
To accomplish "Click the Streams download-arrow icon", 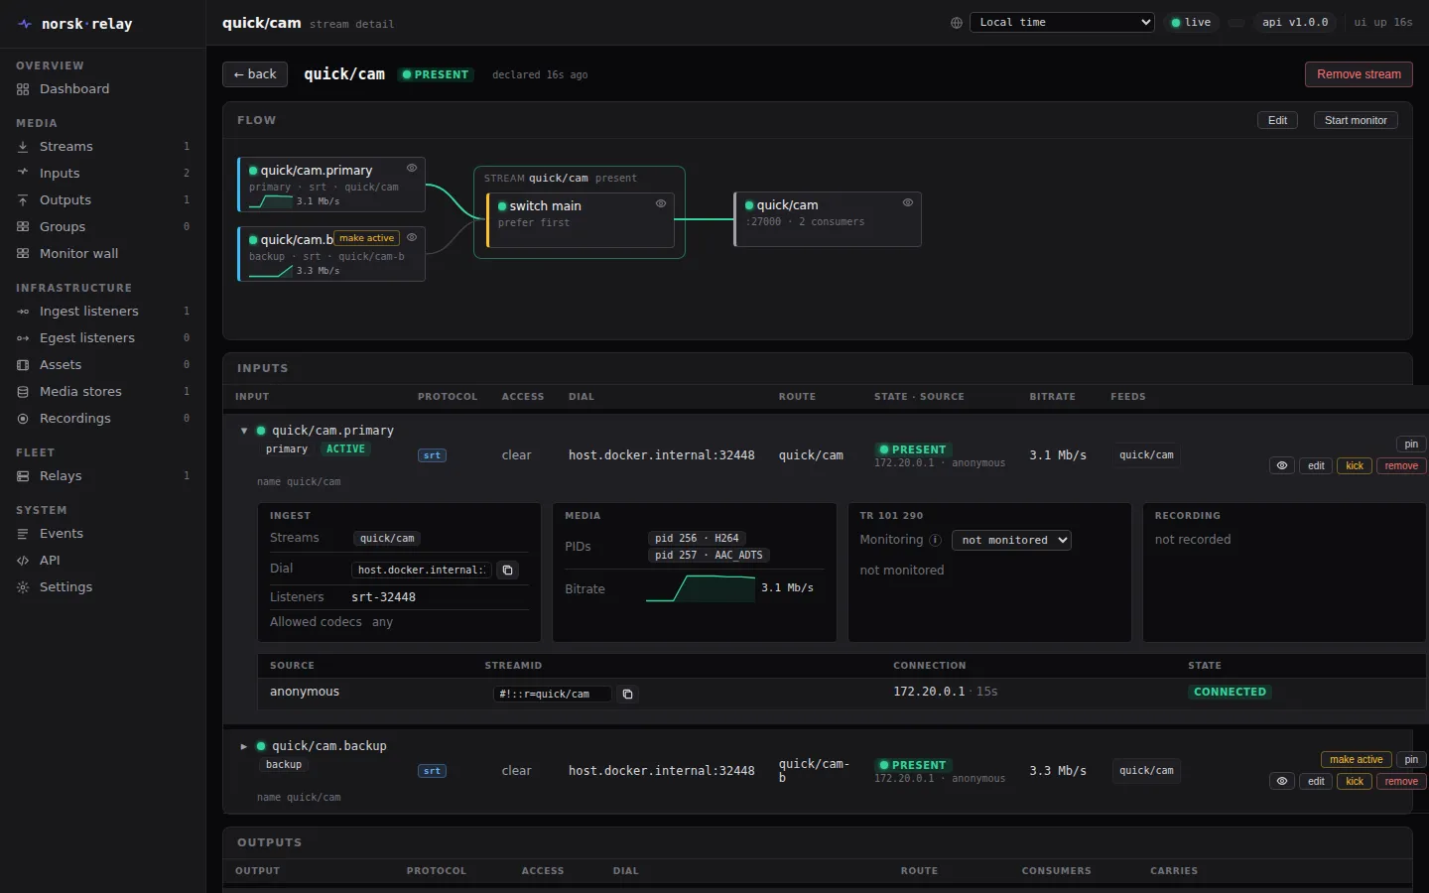I will pos(23,147).
